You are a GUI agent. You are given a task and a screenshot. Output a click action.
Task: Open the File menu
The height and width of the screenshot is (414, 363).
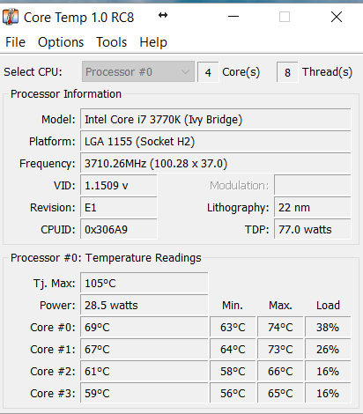point(15,42)
